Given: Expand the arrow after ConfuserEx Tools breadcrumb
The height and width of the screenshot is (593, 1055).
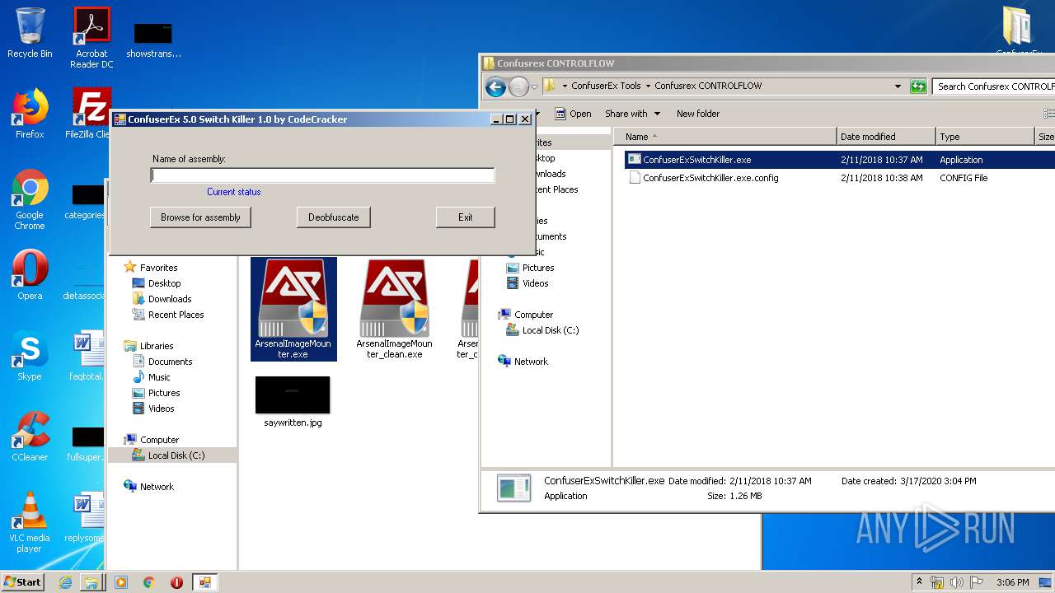Looking at the screenshot, I should [x=648, y=86].
